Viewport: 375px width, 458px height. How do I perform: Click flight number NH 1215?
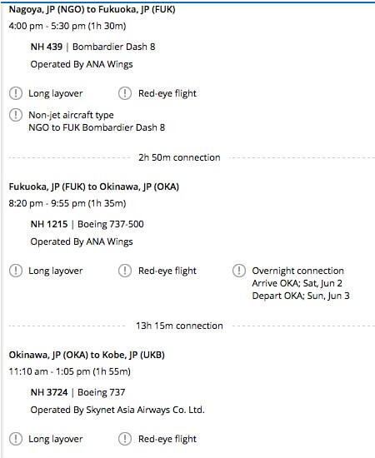(x=49, y=224)
